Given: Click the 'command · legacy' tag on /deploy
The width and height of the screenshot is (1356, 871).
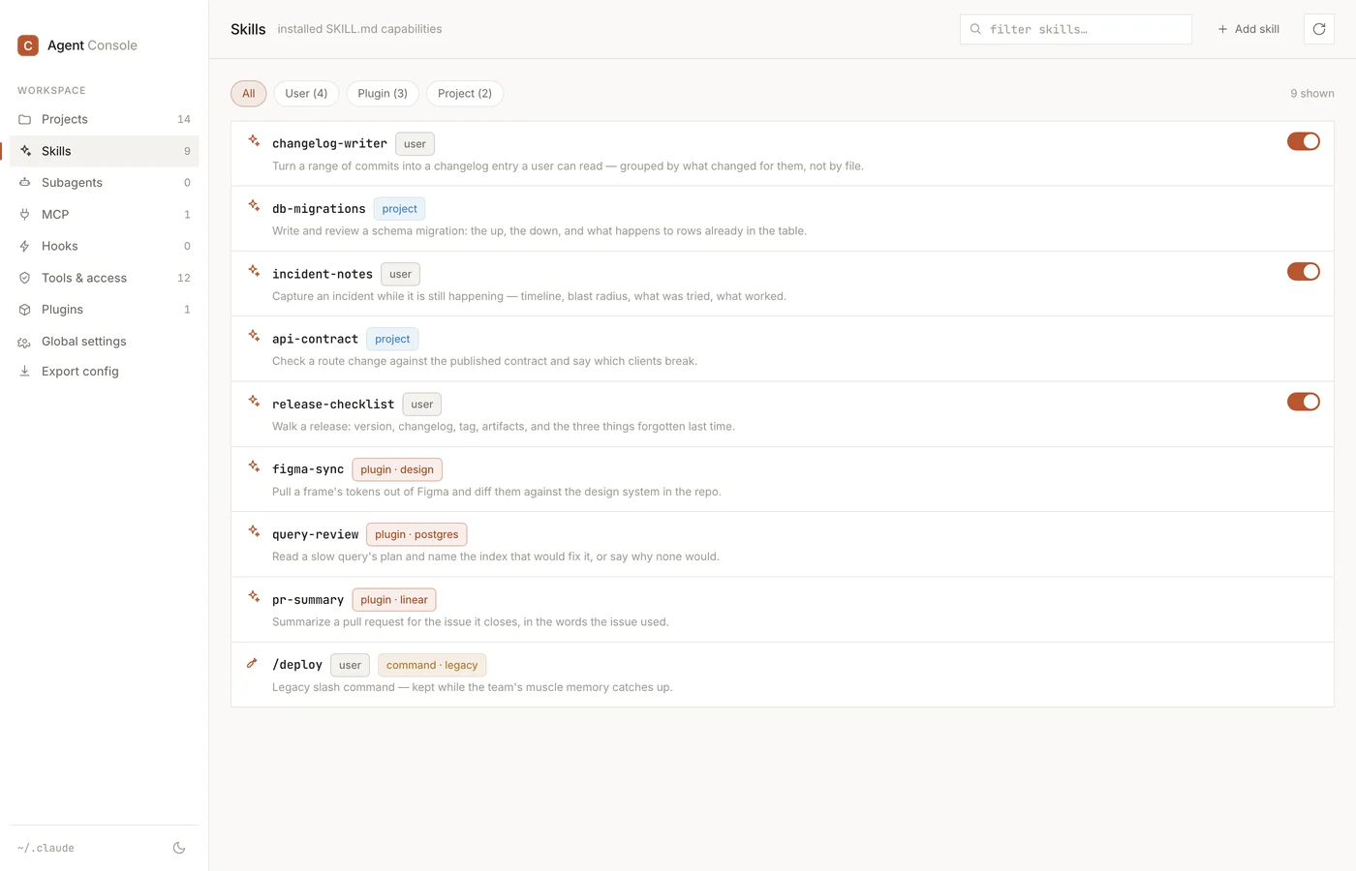Looking at the screenshot, I should coord(432,665).
